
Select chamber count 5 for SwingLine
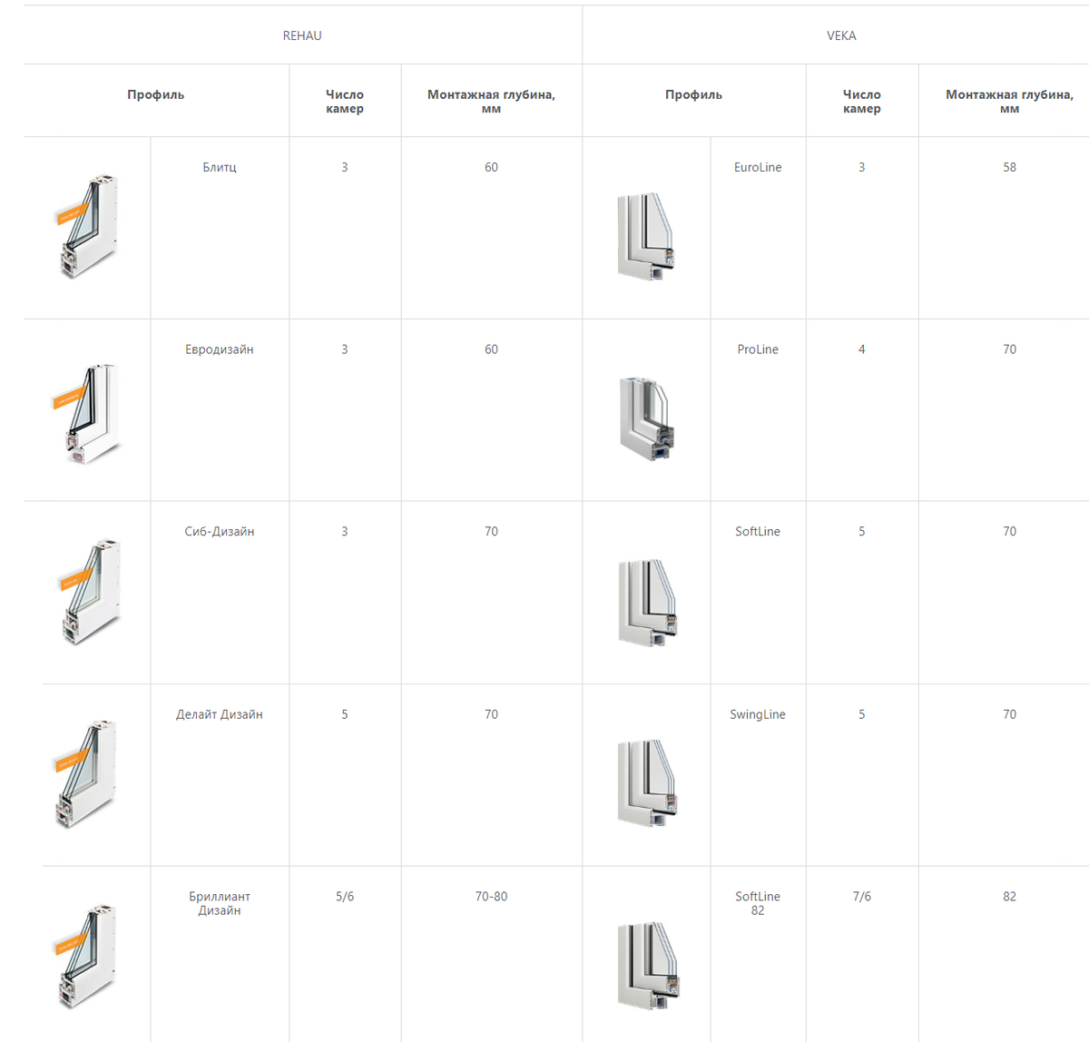[862, 714]
